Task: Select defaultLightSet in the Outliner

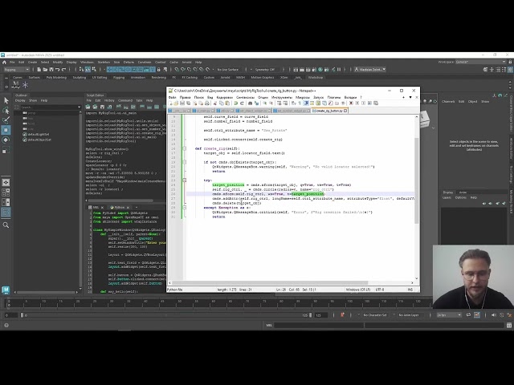Action: click(x=39, y=134)
